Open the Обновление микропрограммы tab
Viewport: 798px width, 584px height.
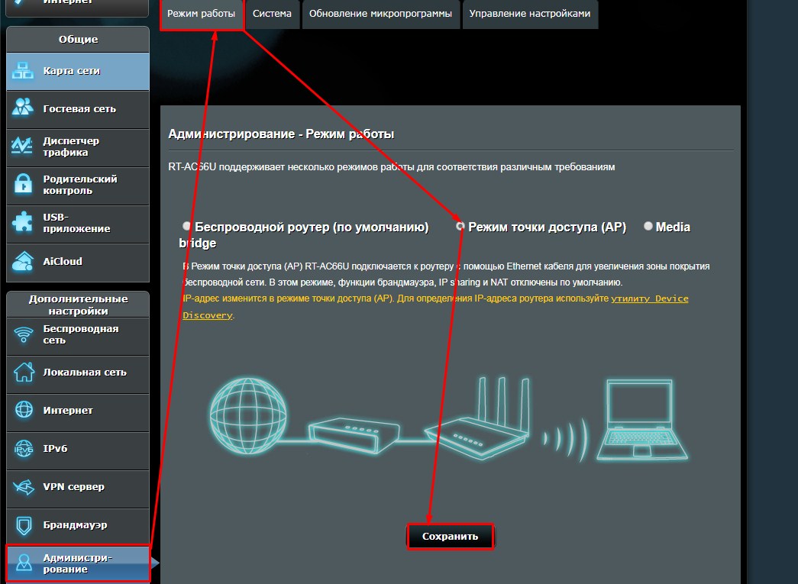pyautogui.click(x=380, y=14)
